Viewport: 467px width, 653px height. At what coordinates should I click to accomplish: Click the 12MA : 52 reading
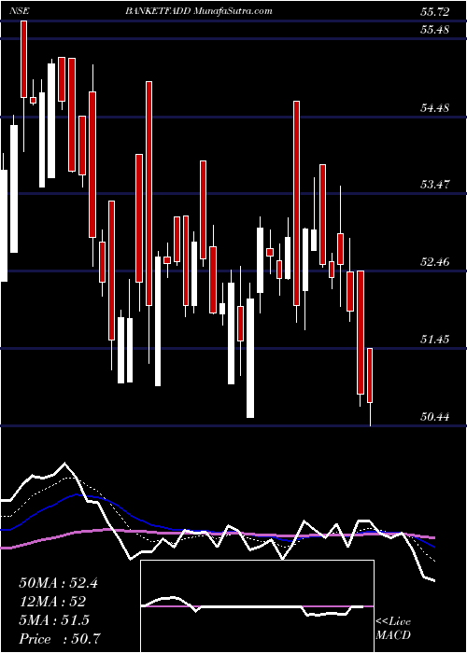click(x=52, y=602)
